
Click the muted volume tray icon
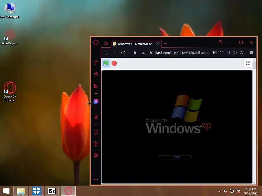[225, 191]
